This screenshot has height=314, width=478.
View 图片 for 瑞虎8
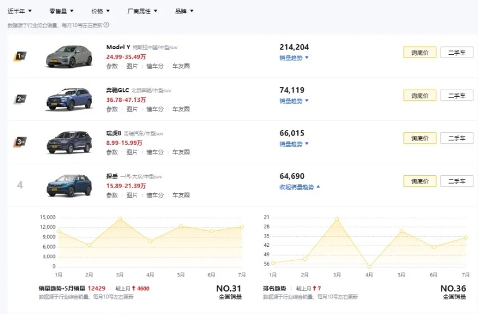132,152
